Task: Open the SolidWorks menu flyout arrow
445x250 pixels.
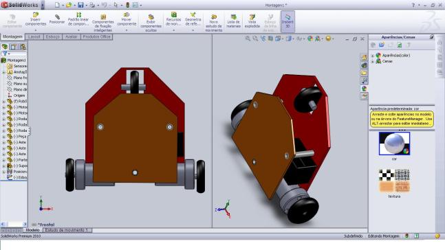Action: pyautogui.click(x=43, y=5)
